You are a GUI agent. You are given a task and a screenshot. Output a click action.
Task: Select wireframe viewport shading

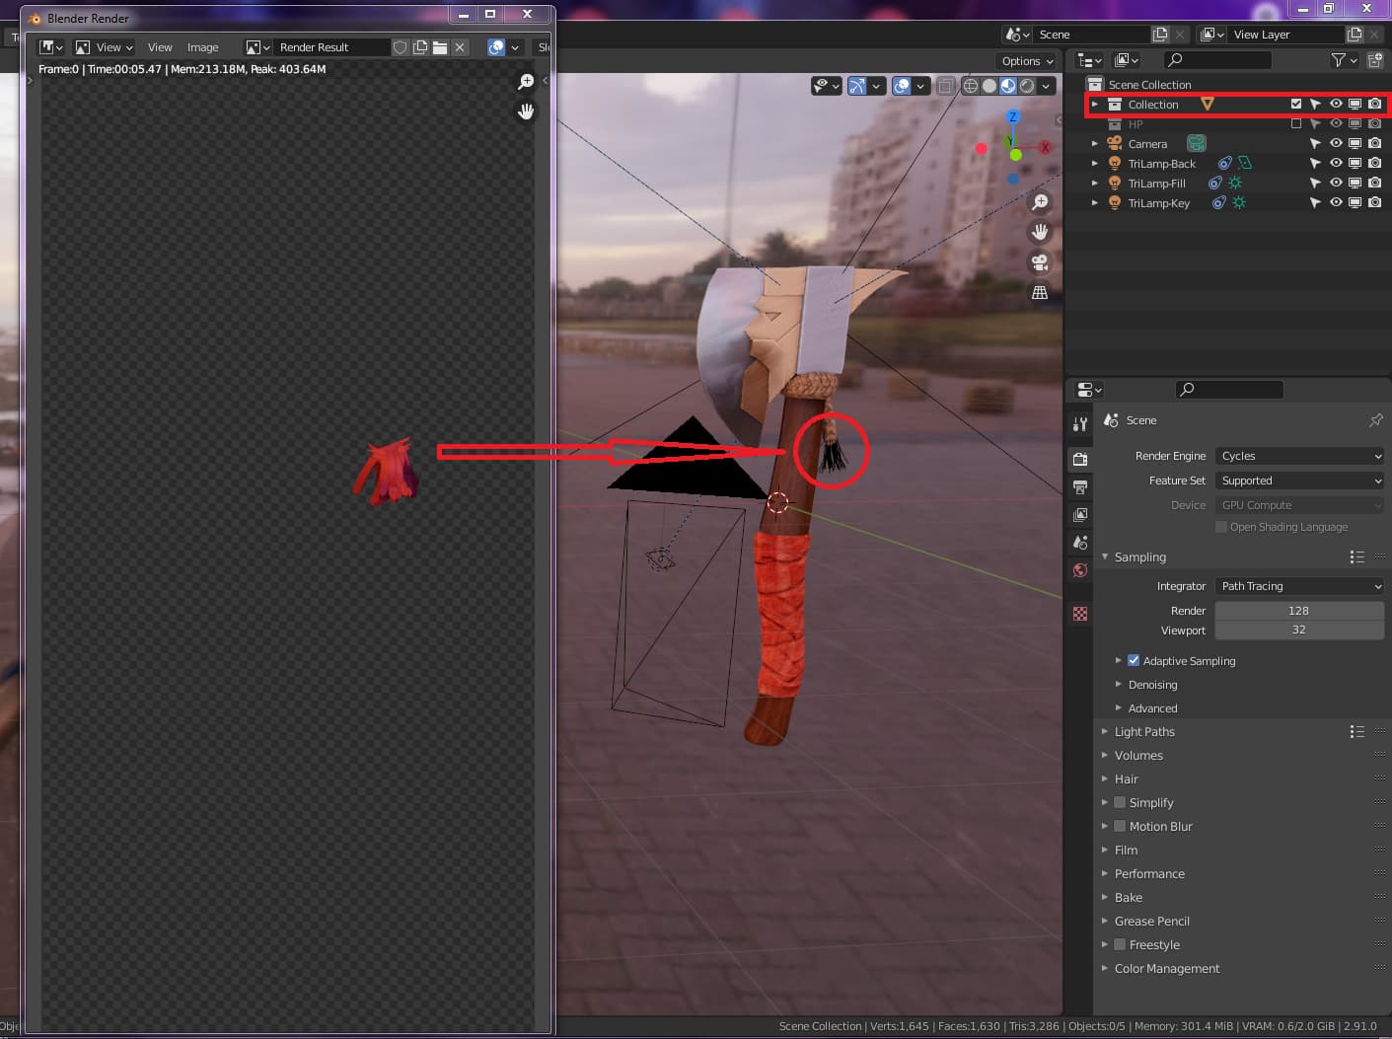pyautogui.click(x=971, y=86)
